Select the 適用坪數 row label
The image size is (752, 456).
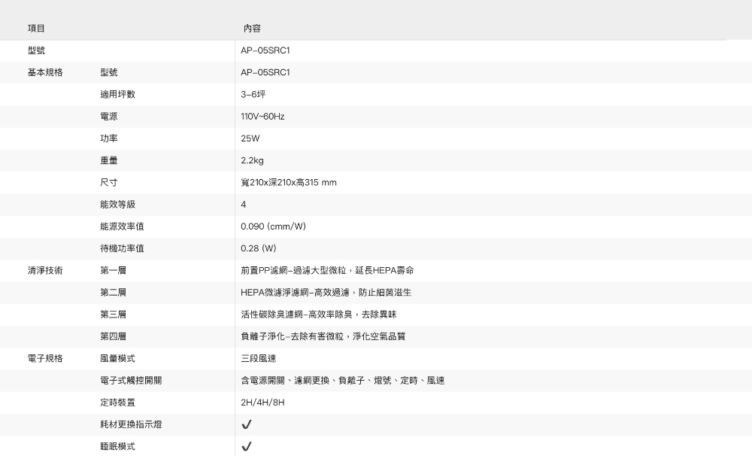point(117,95)
